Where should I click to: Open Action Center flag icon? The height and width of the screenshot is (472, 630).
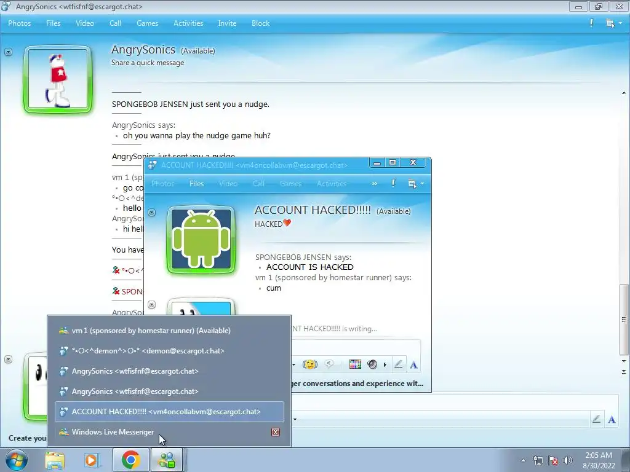[553, 460]
